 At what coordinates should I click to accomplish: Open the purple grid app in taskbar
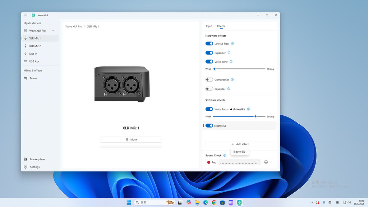231,202
